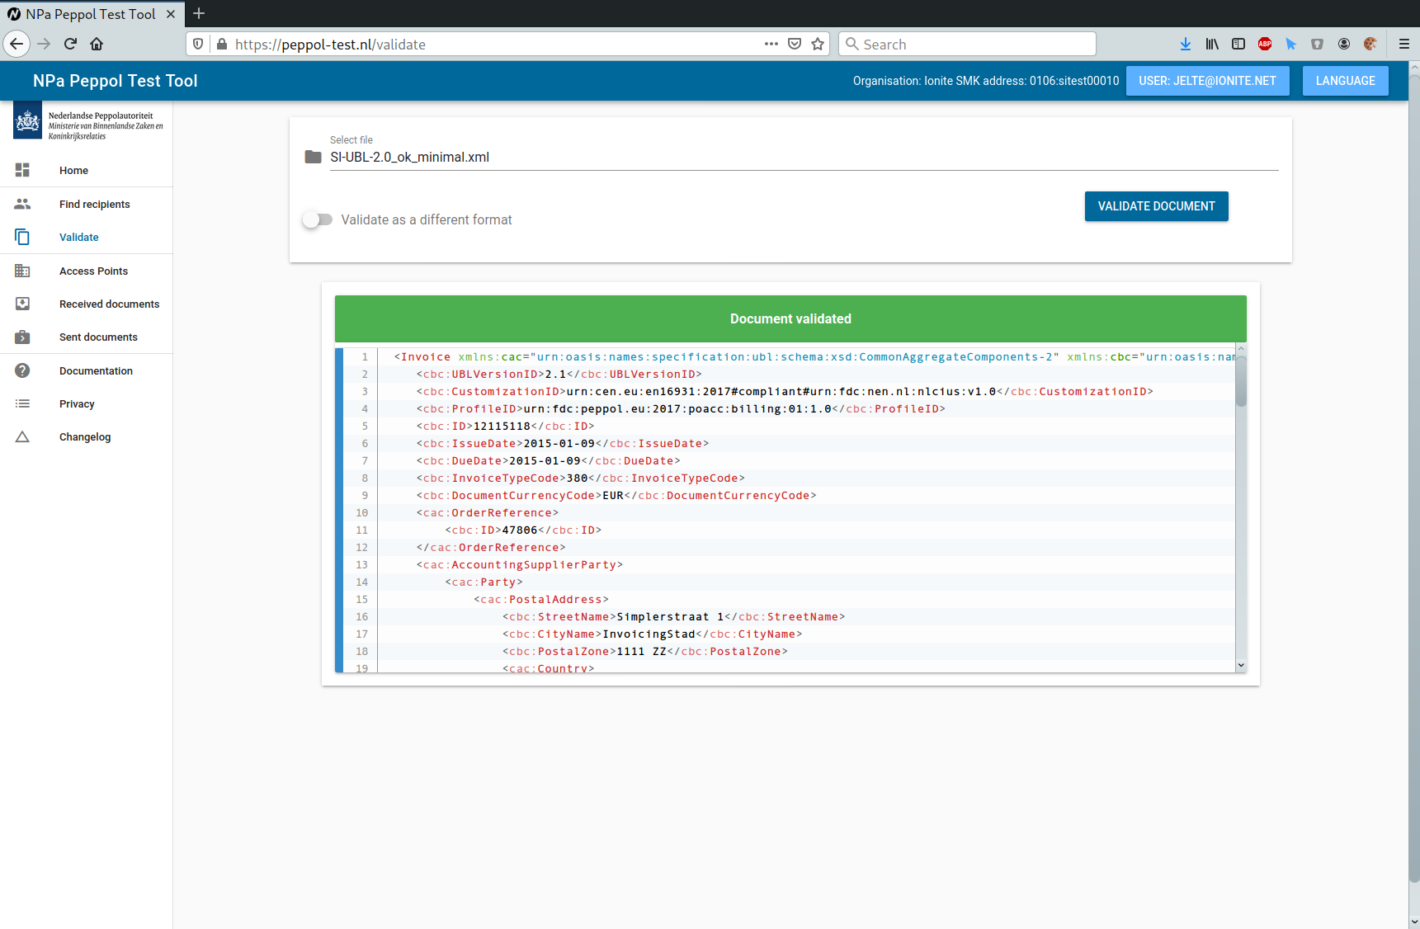The height and width of the screenshot is (929, 1420).
Task: Click the Validate documents icon
Action: 22,237
